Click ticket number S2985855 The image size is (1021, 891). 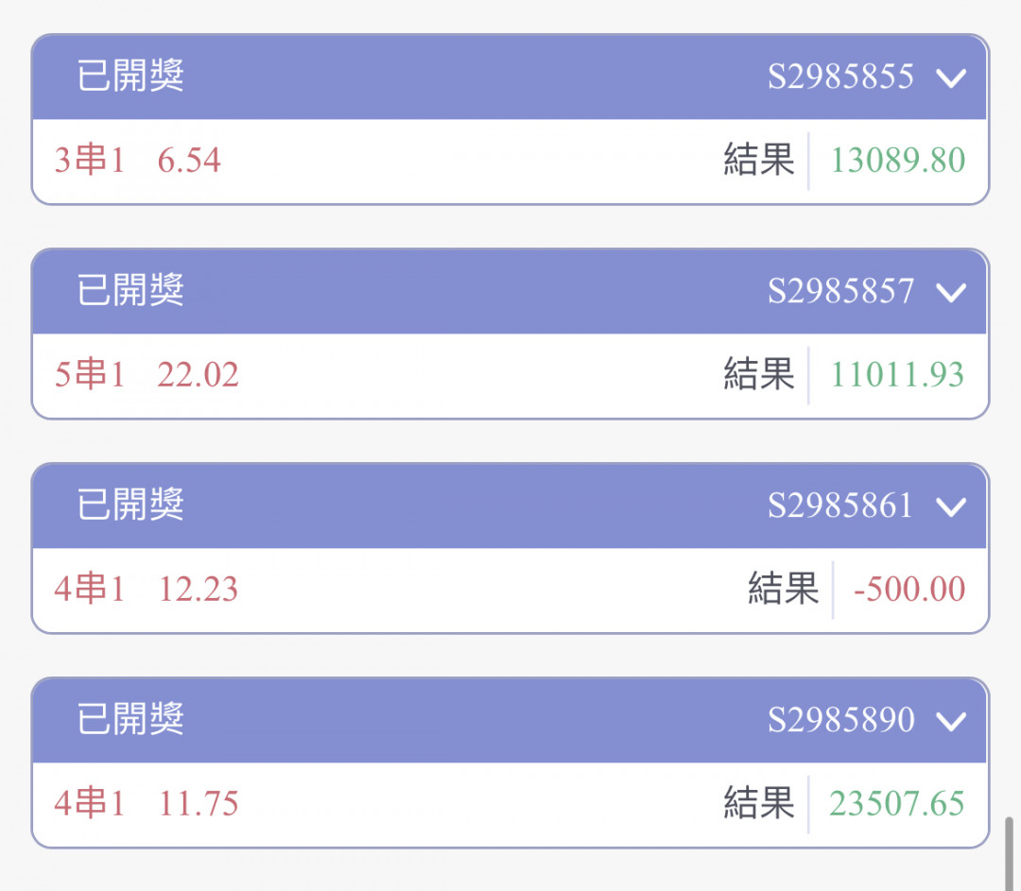pyautogui.click(x=840, y=77)
